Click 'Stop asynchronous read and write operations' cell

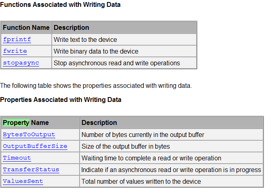(x=117, y=63)
